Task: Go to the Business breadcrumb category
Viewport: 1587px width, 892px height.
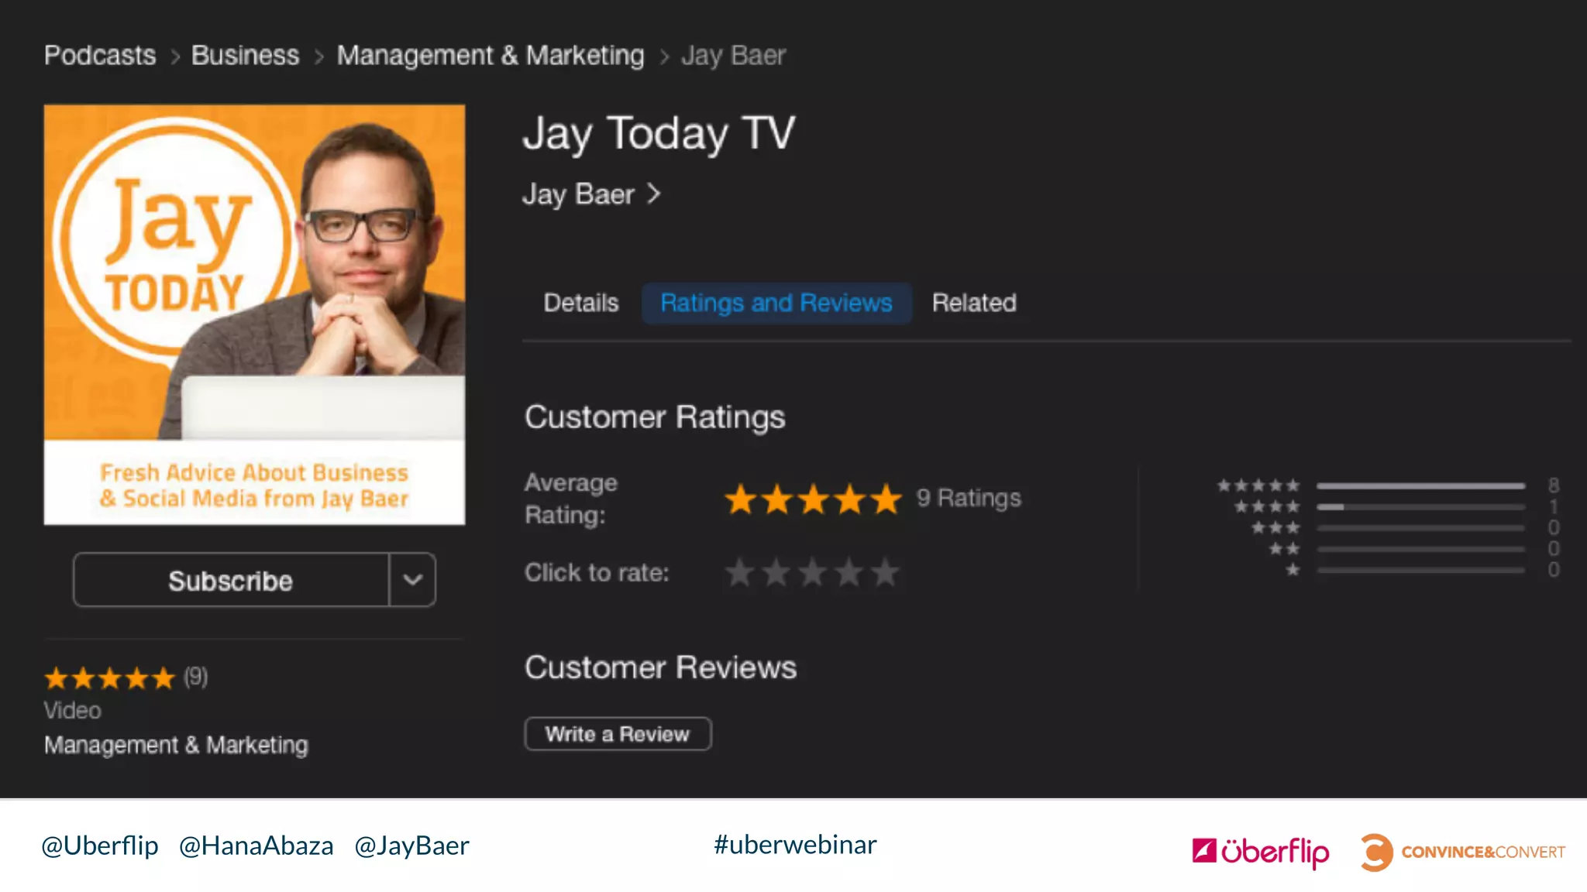Action: [245, 55]
